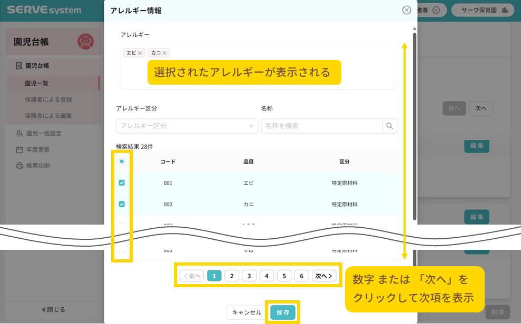521x324 pixels.
Task: Remove the エビ allergy tag
Action: (x=140, y=53)
